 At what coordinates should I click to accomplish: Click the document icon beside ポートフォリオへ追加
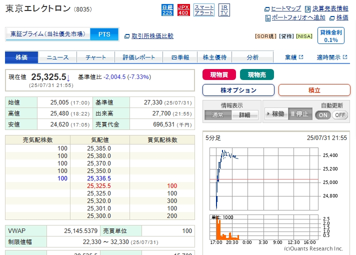coord(268,18)
